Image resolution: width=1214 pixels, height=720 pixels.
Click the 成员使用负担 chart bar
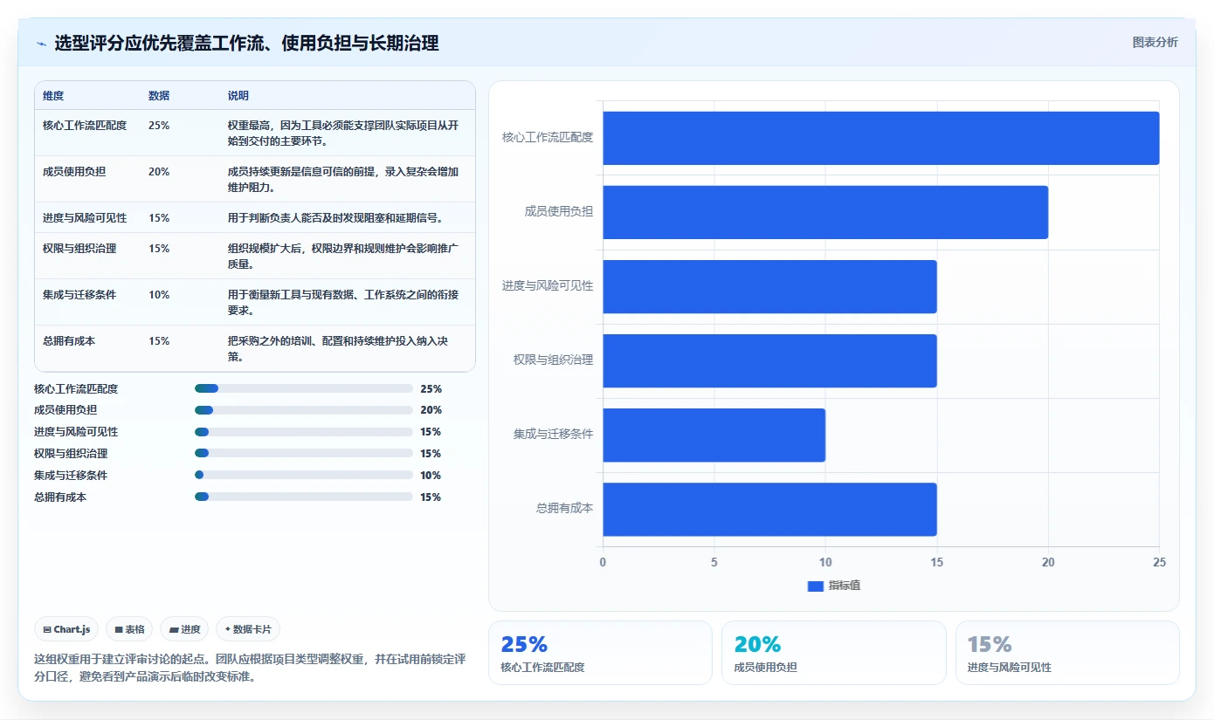point(825,212)
